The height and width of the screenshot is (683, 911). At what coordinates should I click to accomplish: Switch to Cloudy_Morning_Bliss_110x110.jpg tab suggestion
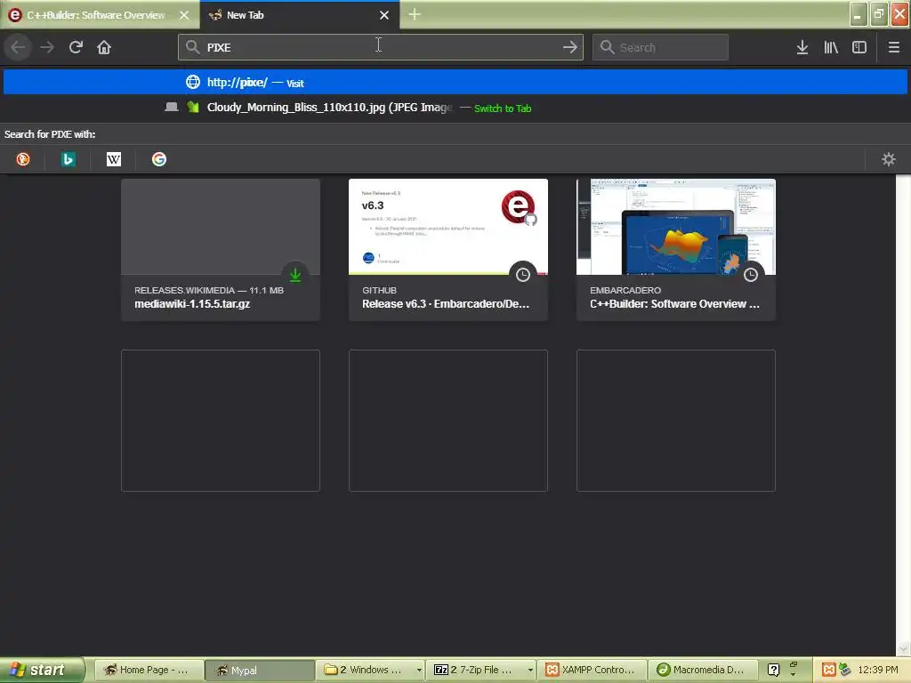click(x=455, y=108)
